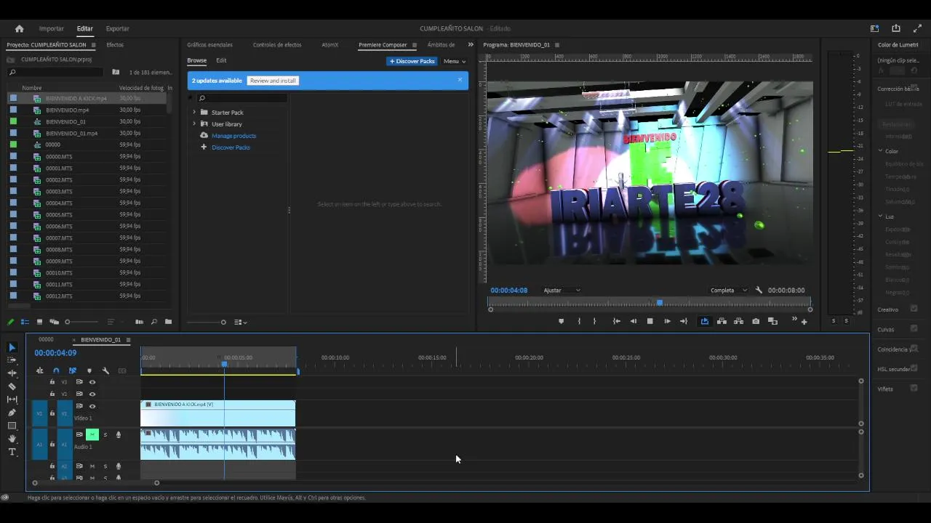The height and width of the screenshot is (523, 931).
Task: Open Gráficos esenciales panel tab
Action: click(x=209, y=44)
